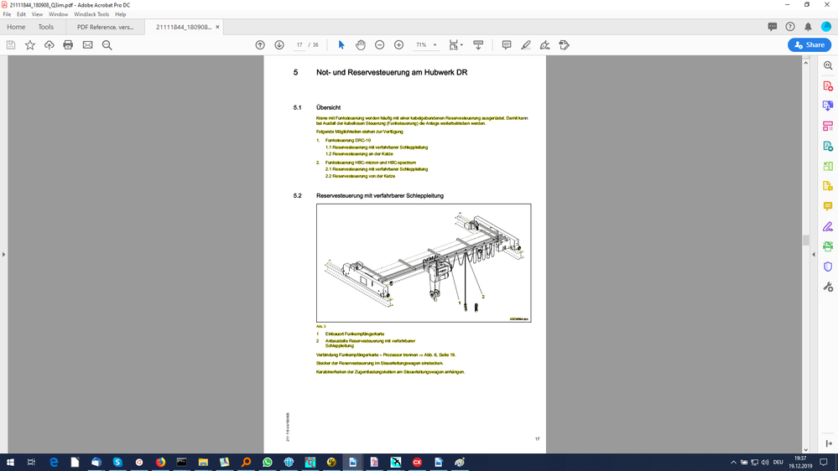Open Windows Start menu
This screenshot has height=471, width=838.
(x=10, y=462)
